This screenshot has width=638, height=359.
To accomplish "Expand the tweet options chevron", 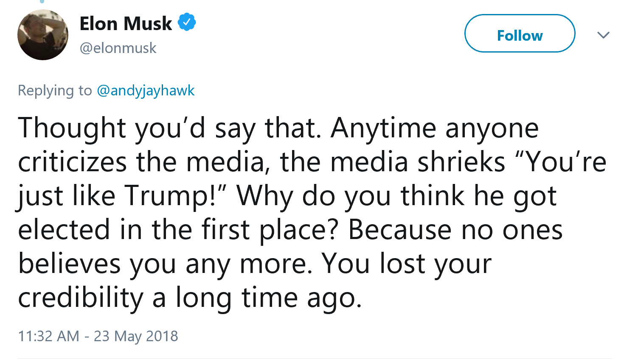I will (x=603, y=35).
